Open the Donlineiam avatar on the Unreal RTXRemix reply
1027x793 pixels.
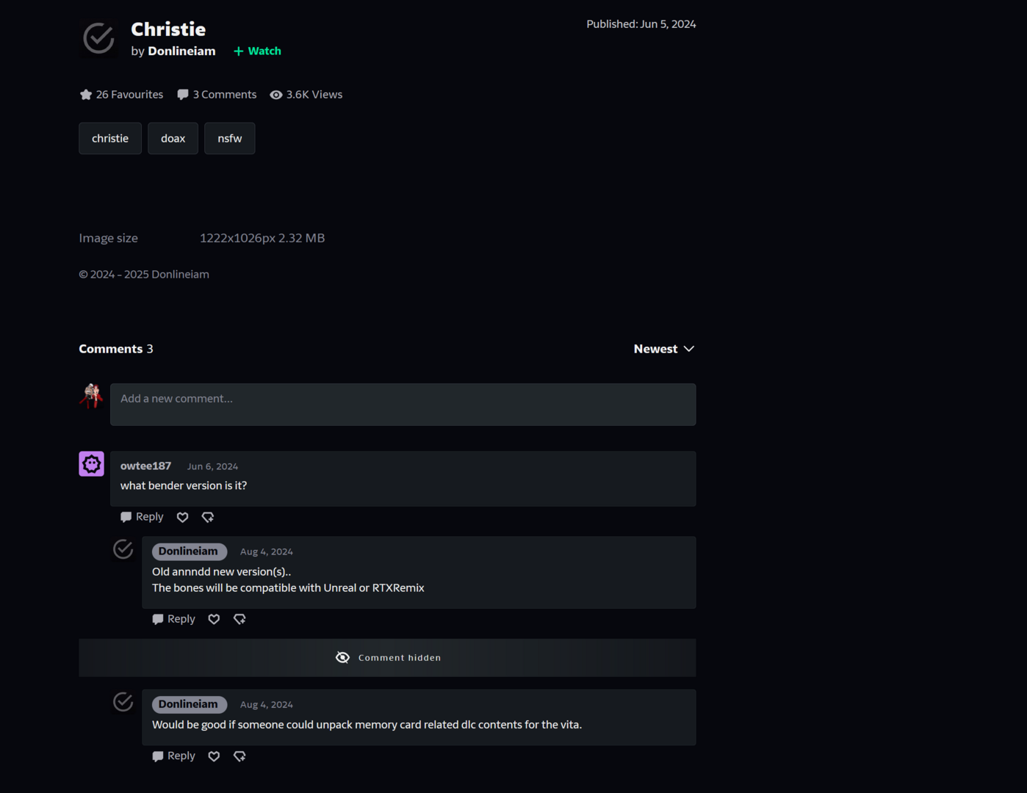point(123,549)
